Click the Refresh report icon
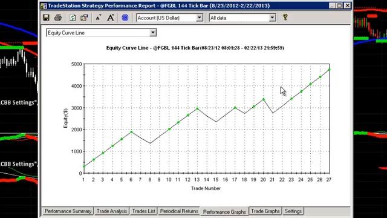387x218 pixels. point(73,18)
